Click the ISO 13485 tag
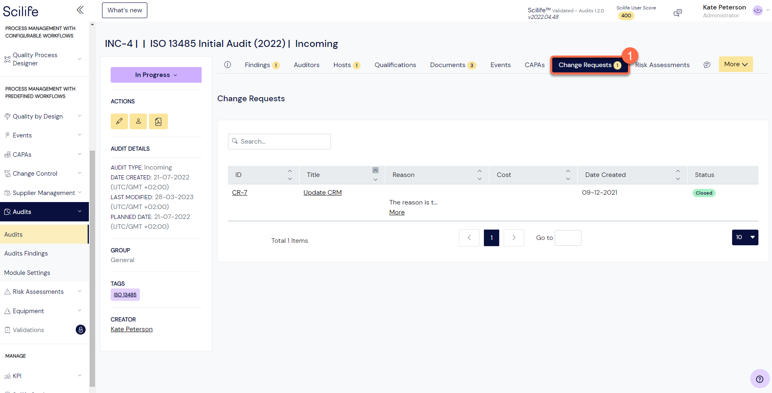772x393 pixels. point(125,295)
